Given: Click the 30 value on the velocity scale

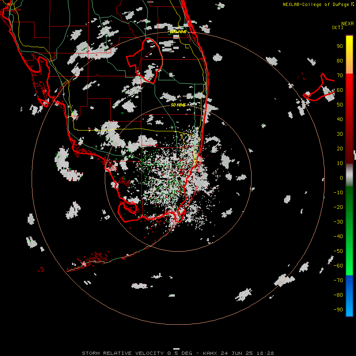Looking at the screenshot, I should (x=340, y=134).
